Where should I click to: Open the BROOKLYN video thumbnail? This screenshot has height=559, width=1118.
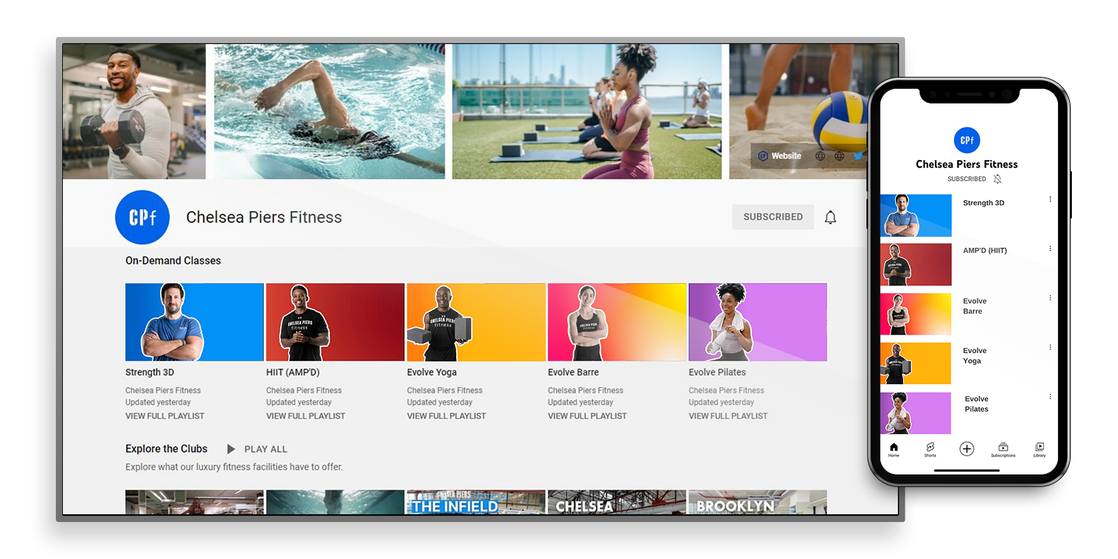[x=757, y=502]
